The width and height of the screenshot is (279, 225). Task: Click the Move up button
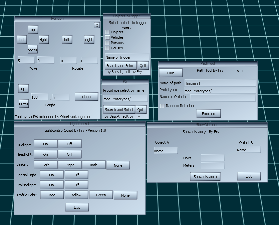click(33, 30)
